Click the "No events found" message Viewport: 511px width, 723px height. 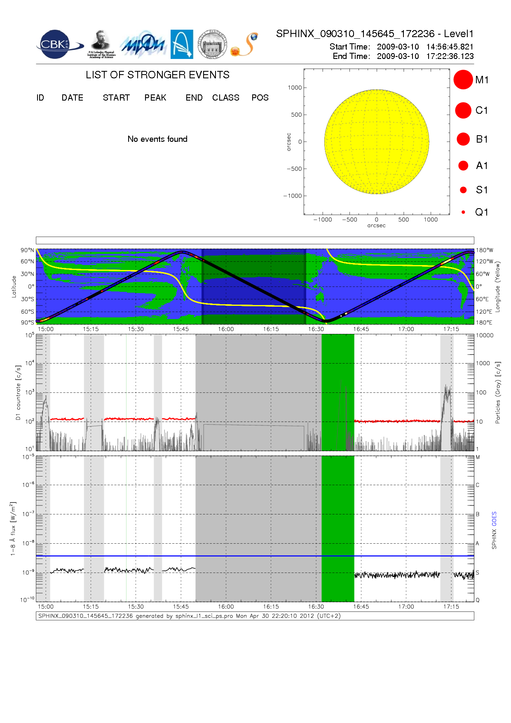[157, 139]
